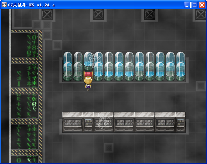Minimize the OZ大乱斗-NS game window
The height and width of the screenshot is (164, 207).
[x=187, y=5]
